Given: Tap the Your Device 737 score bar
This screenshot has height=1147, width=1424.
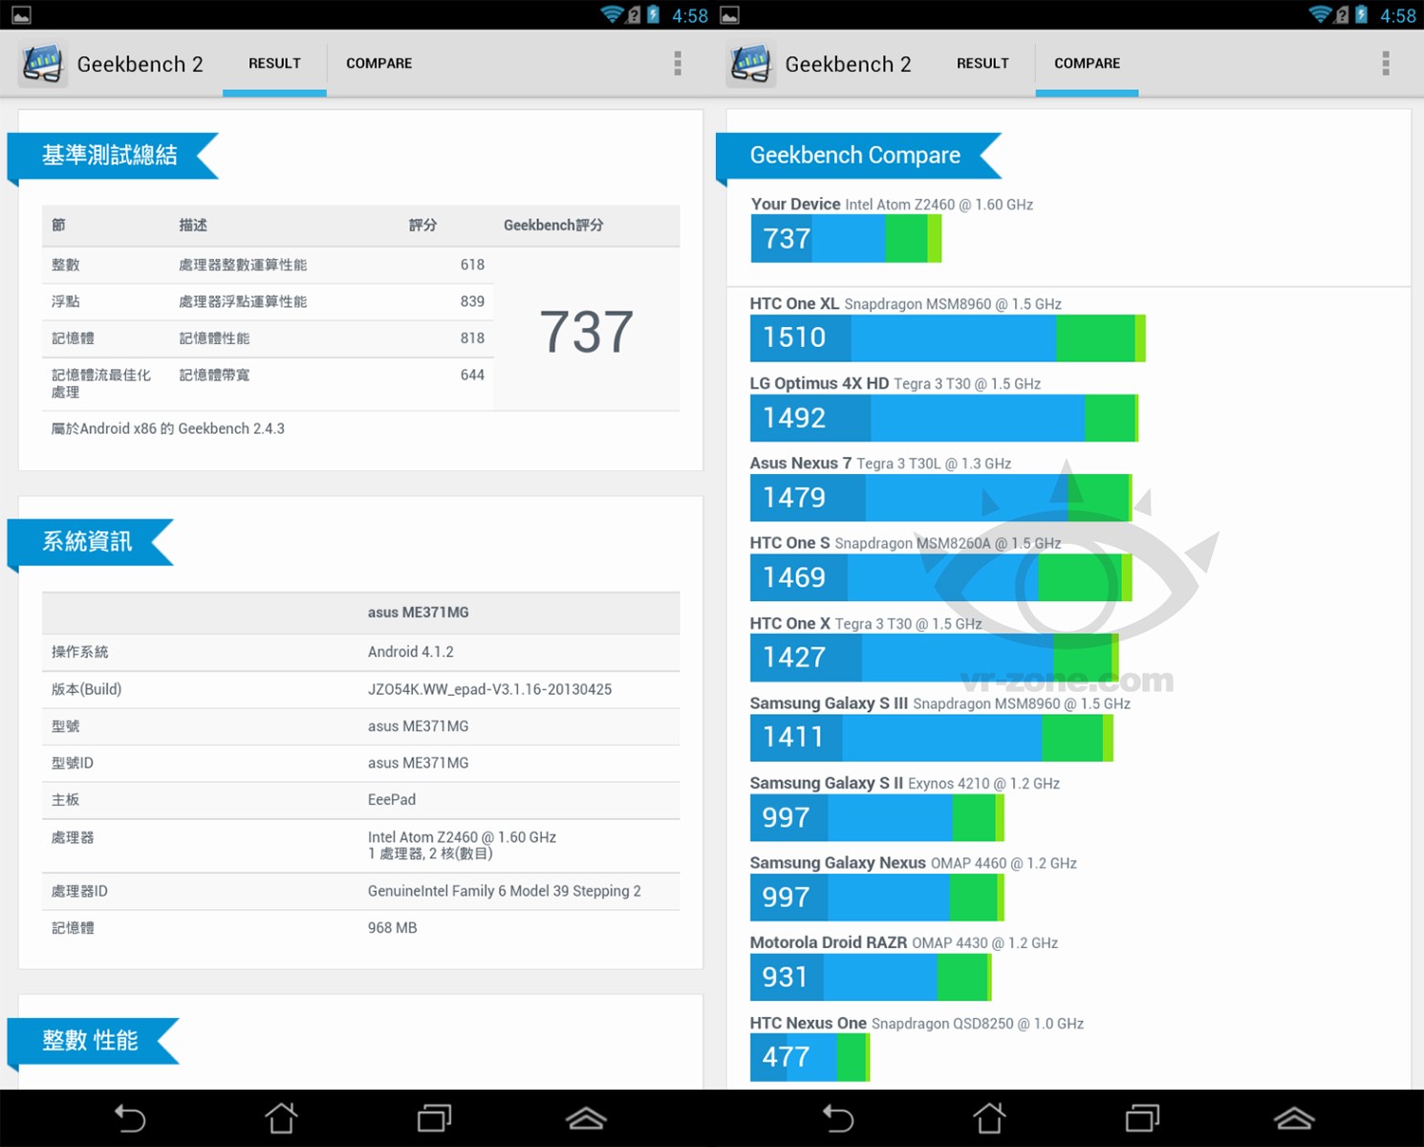Looking at the screenshot, I should (846, 239).
